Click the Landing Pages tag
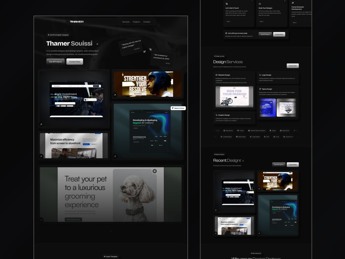The height and width of the screenshot is (259, 345). pyautogui.click(x=226, y=137)
